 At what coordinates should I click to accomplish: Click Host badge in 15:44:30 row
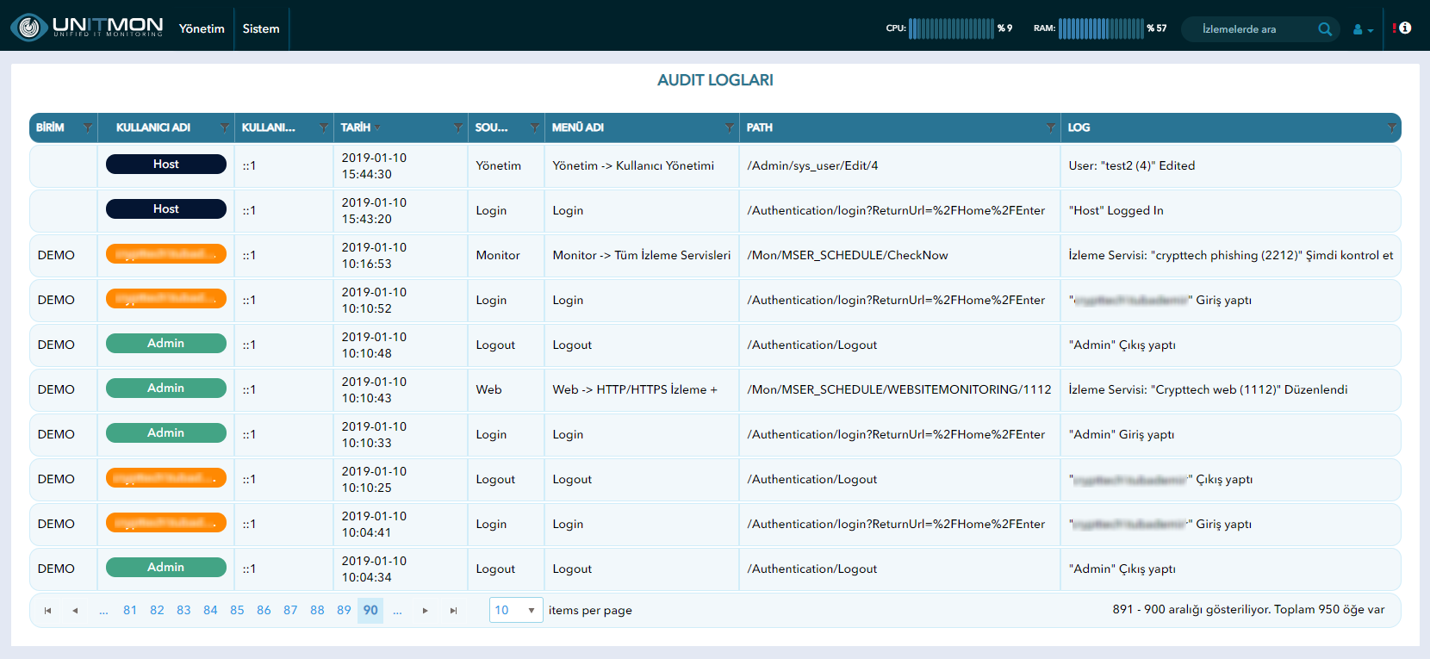pos(166,164)
